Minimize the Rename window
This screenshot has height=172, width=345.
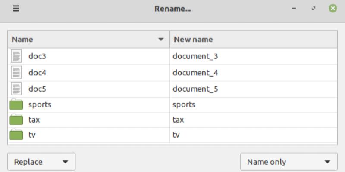pyautogui.click(x=294, y=9)
